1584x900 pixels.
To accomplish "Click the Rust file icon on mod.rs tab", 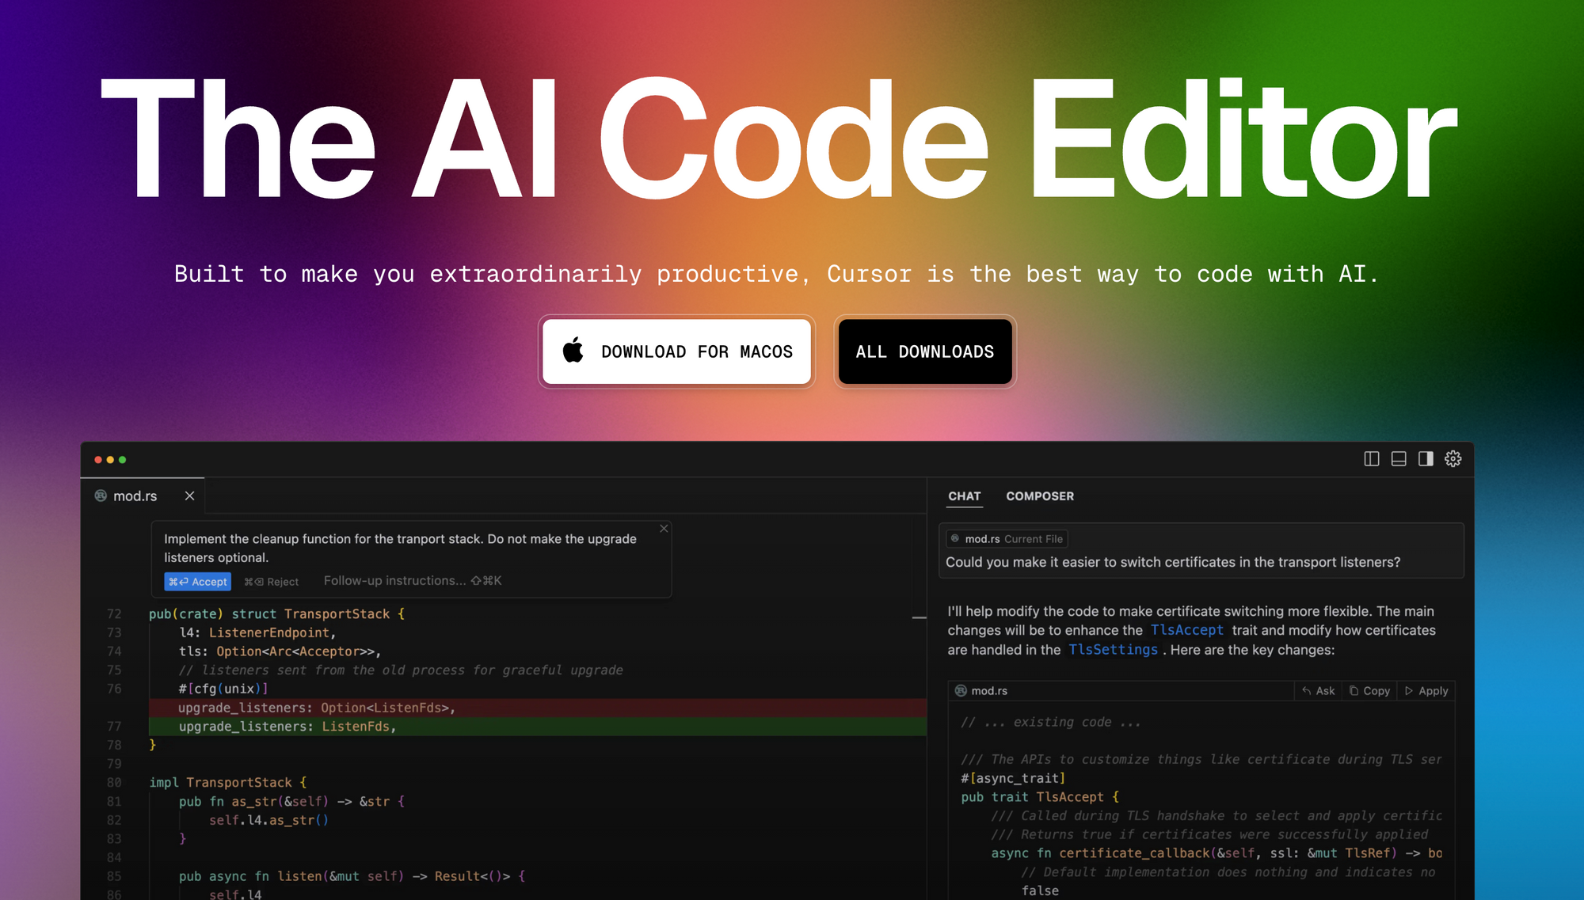I will [x=101, y=496].
